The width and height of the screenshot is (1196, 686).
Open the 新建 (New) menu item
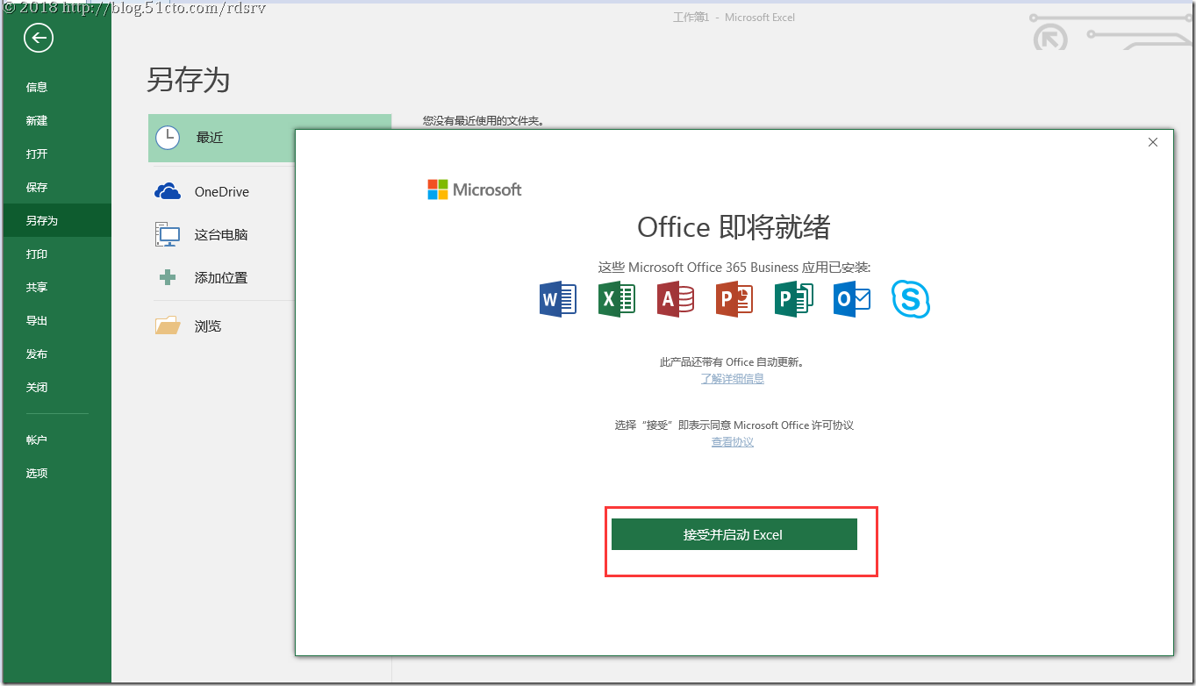pos(55,120)
